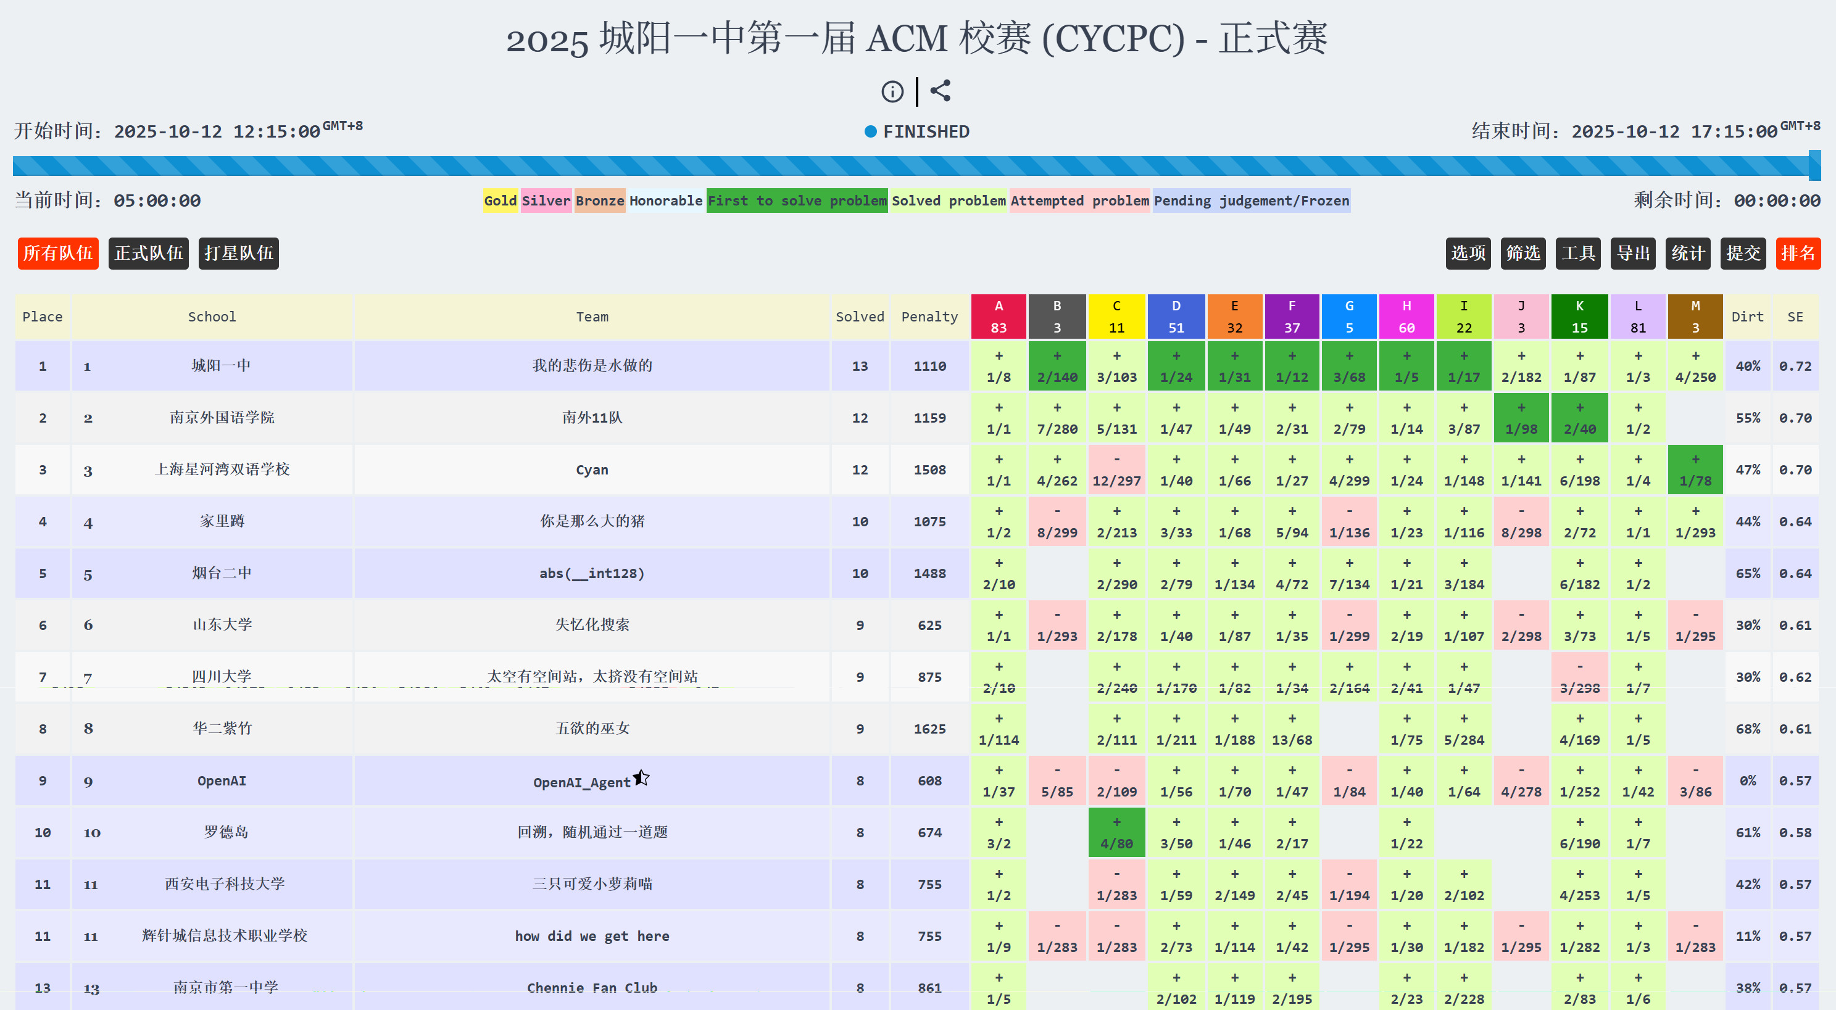
Task: Open the 选项 options menu
Action: pos(1468,253)
